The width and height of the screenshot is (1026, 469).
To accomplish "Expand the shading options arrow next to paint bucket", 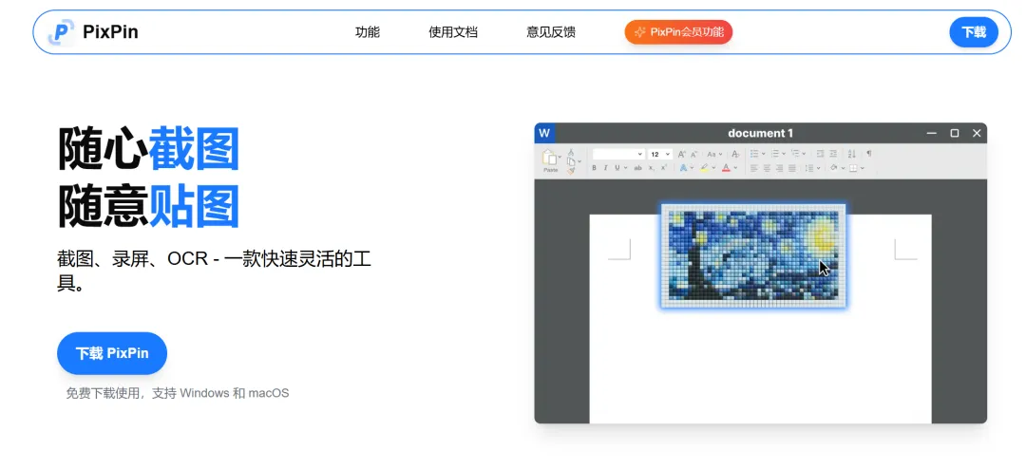I will [843, 168].
